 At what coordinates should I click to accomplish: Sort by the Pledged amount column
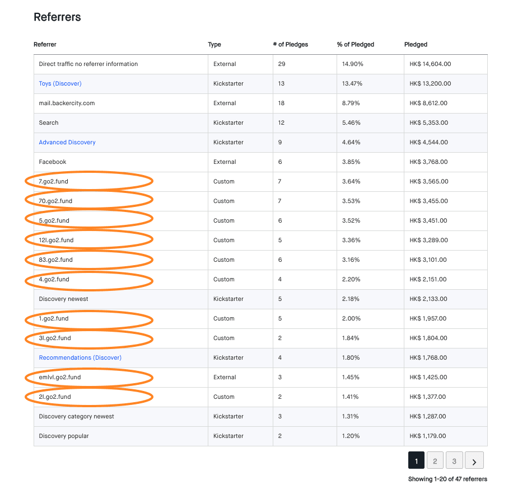416,44
